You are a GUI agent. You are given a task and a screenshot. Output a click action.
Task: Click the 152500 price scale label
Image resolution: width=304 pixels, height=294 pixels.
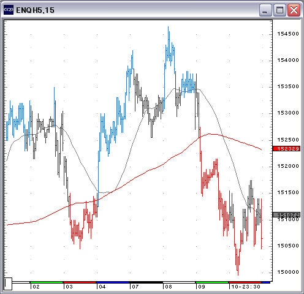pos(288,140)
